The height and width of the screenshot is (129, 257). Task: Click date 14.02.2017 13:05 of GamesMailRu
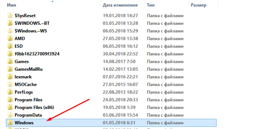tap(120, 69)
